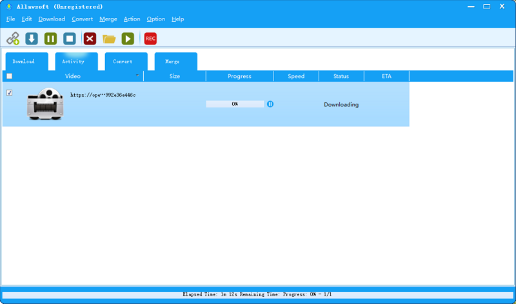
Task: Toggle the select-all checkbox in header
Action: pos(10,76)
